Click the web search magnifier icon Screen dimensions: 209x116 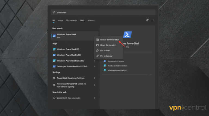(54, 98)
